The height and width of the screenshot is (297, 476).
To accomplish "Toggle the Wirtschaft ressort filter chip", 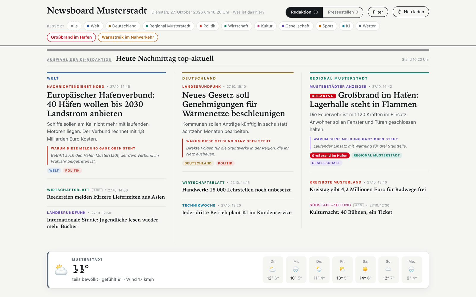I will (x=237, y=26).
